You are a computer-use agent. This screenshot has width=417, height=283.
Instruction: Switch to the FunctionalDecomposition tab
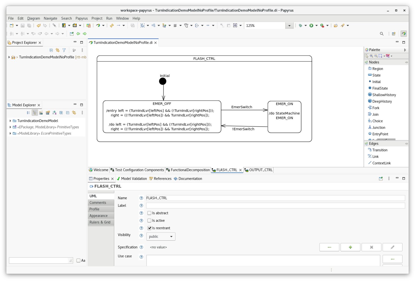coord(188,170)
